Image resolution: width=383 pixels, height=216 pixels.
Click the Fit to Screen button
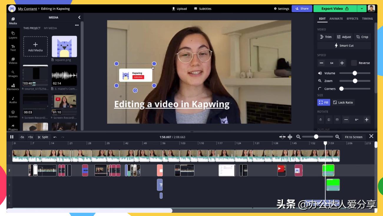(354, 137)
